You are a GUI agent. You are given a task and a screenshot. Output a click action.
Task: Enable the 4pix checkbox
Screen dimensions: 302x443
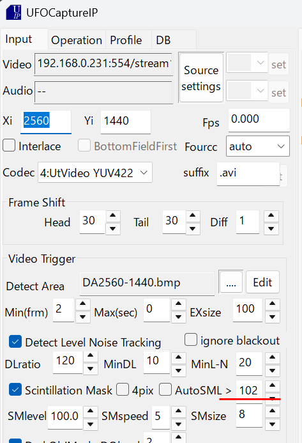(123, 389)
